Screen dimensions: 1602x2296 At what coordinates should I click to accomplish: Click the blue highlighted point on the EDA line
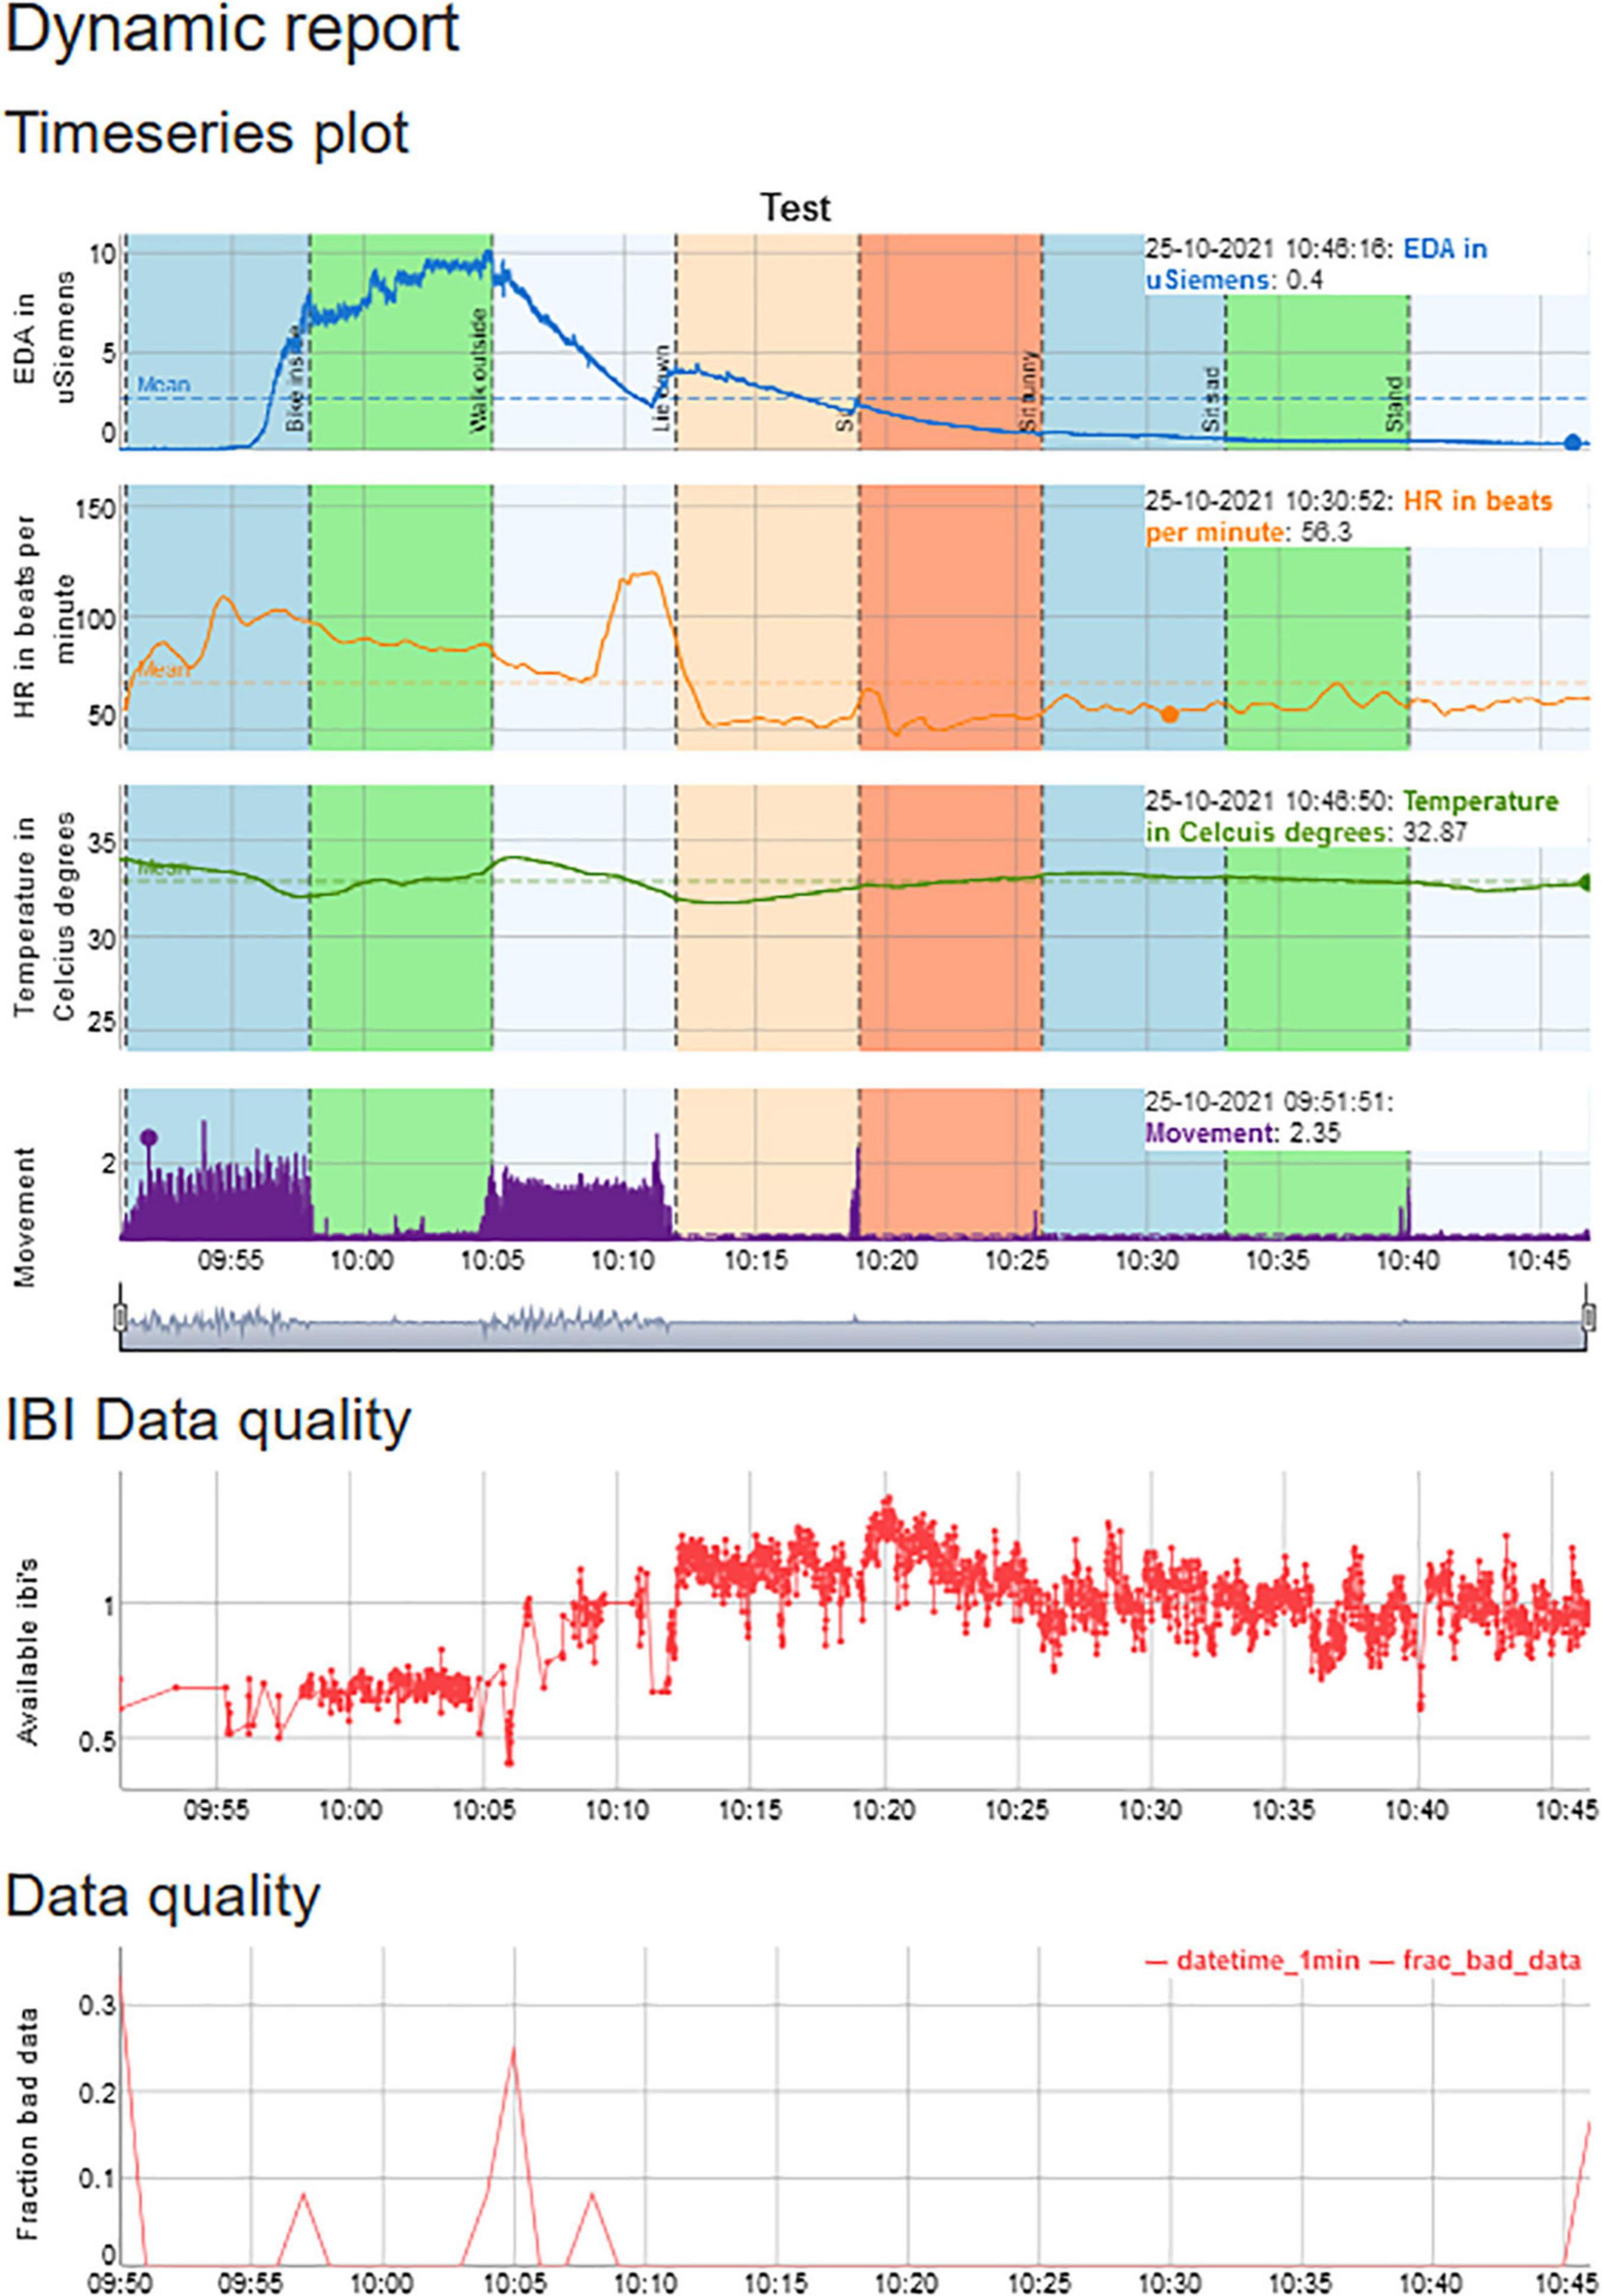(x=1572, y=442)
